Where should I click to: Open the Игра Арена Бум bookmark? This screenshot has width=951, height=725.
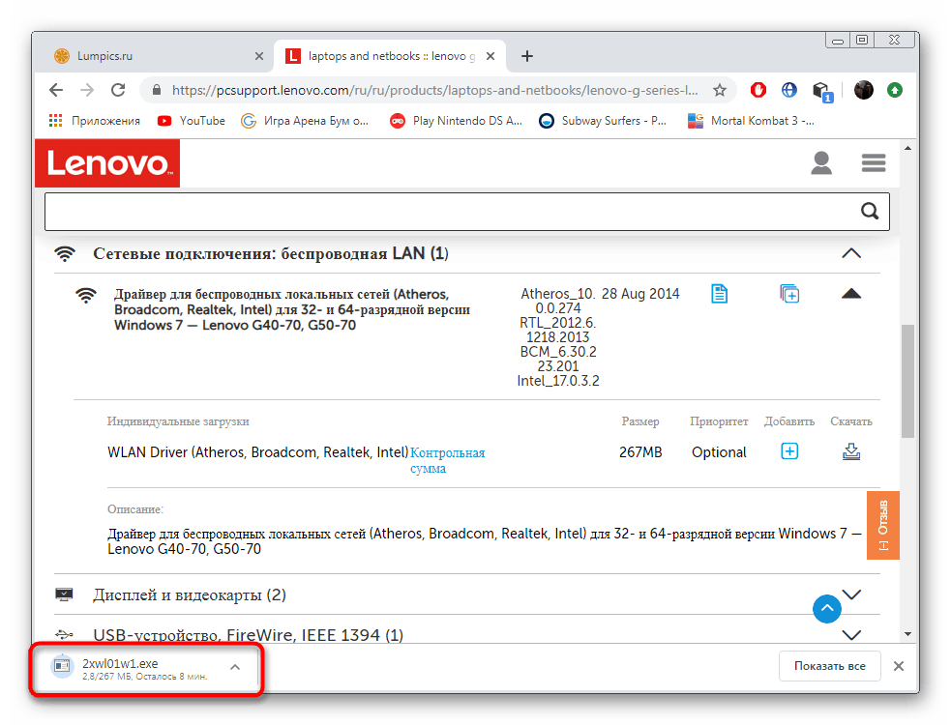coord(305,121)
